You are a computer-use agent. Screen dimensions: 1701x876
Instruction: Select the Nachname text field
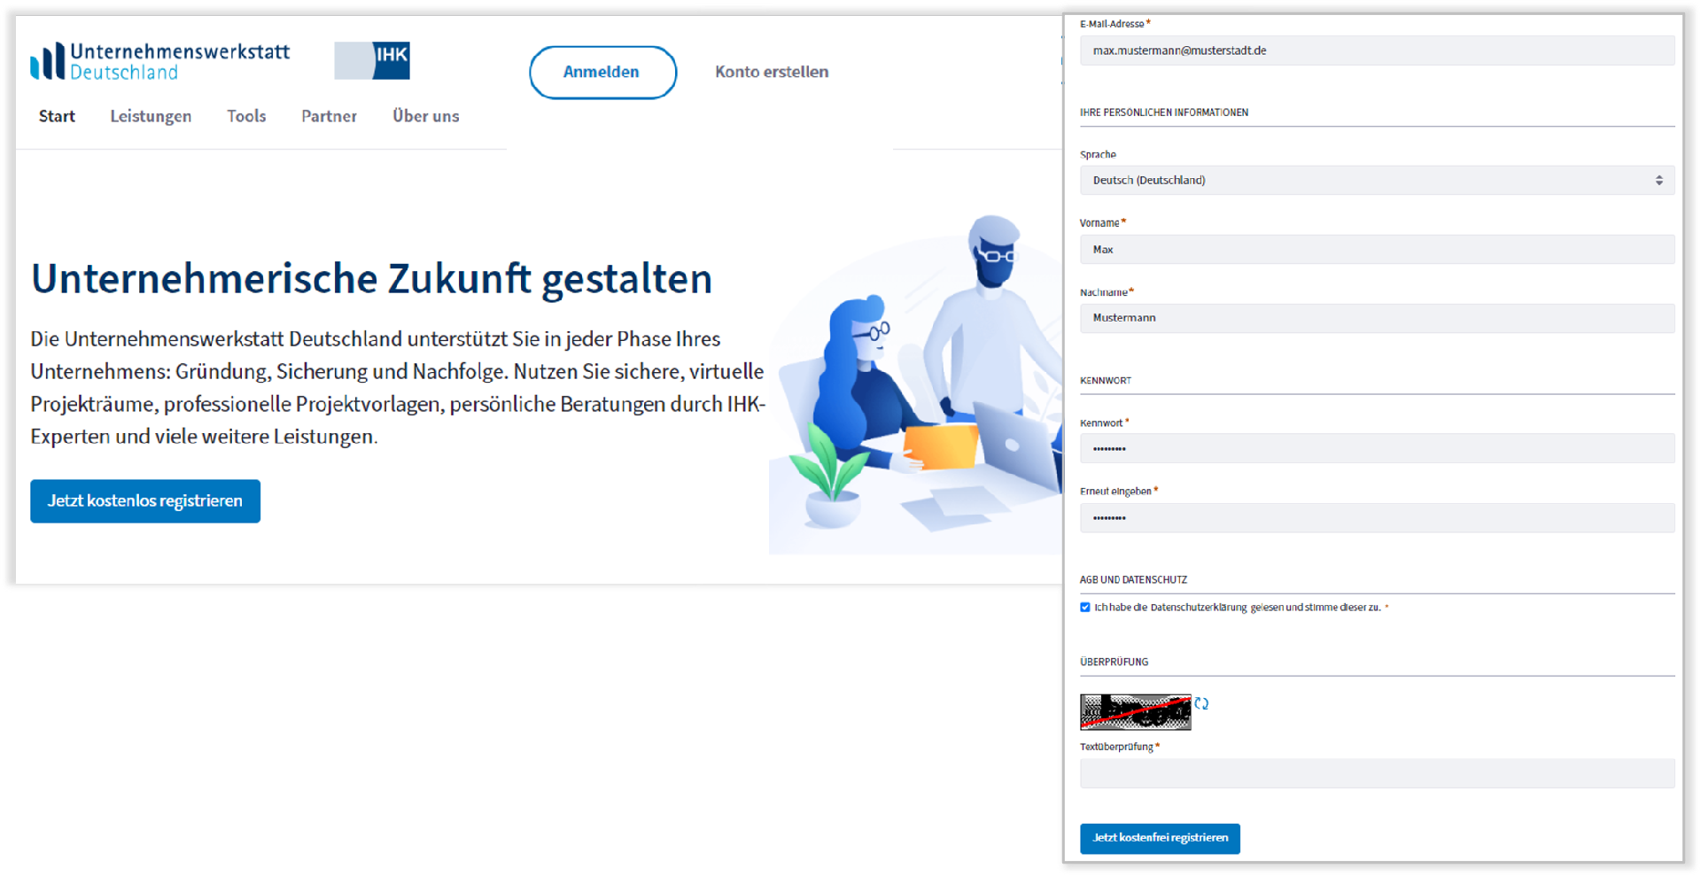[x=1376, y=318]
